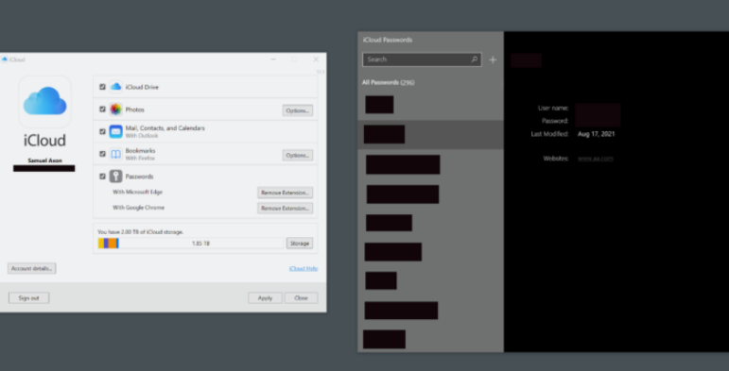
Task: Click 'You have 2.00 TB of iCloud storage' text
Action: pyautogui.click(x=140, y=231)
